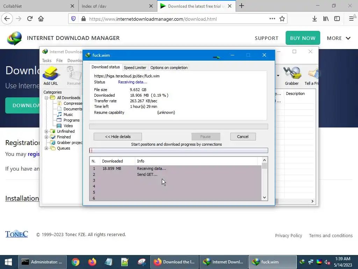The width and height of the screenshot is (358, 269).
Task: Open the Firefox hamburger menu
Action: (351, 19)
